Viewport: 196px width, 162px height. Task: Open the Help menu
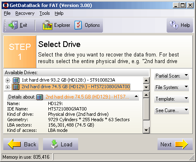tap(59, 13)
